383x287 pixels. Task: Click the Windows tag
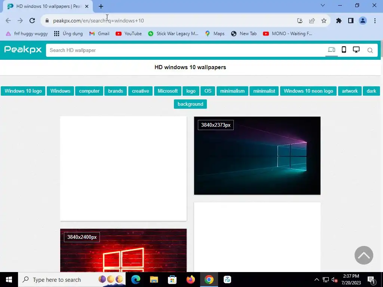coord(60,91)
